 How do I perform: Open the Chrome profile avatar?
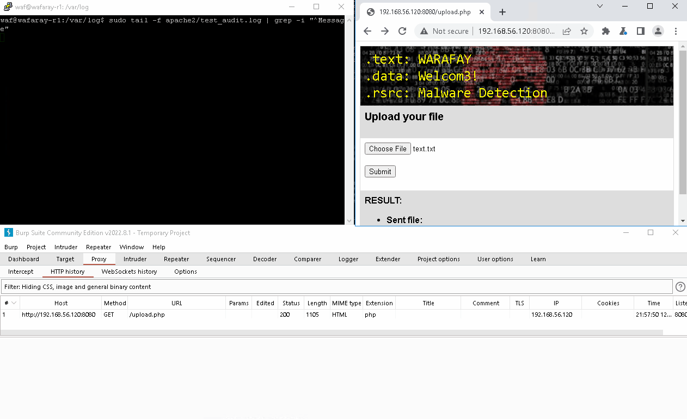pyautogui.click(x=658, y=31)
